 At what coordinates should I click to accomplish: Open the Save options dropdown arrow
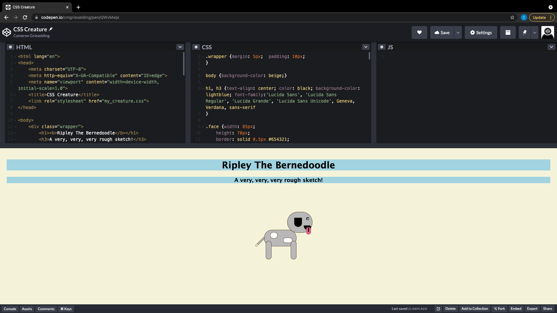(x=458, y=32)
